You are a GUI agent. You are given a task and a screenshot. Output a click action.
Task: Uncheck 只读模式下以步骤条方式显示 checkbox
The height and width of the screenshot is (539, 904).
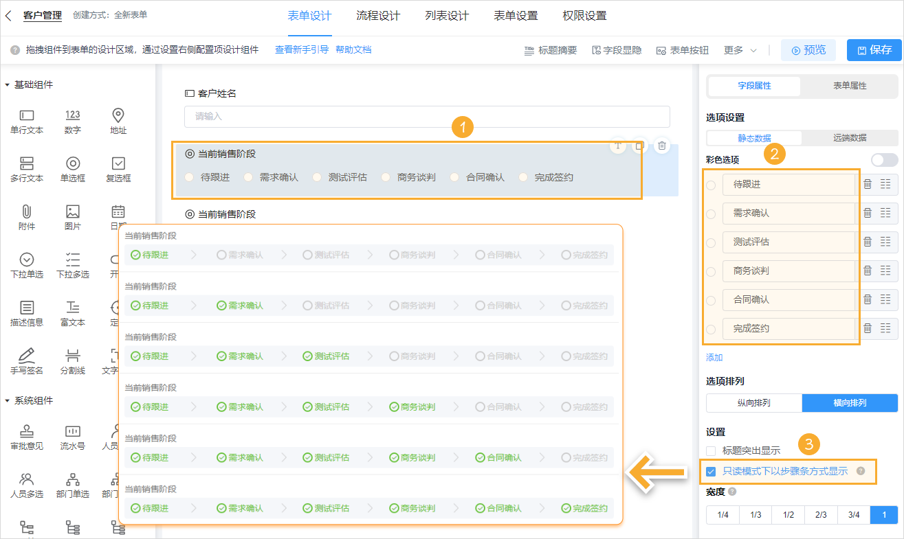point(712,472)
